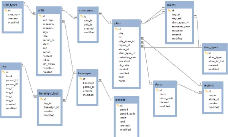Screen dimensions: 228x137
Task: Click the key icon in basesigns_tags table
Action: tap(41, 99)
